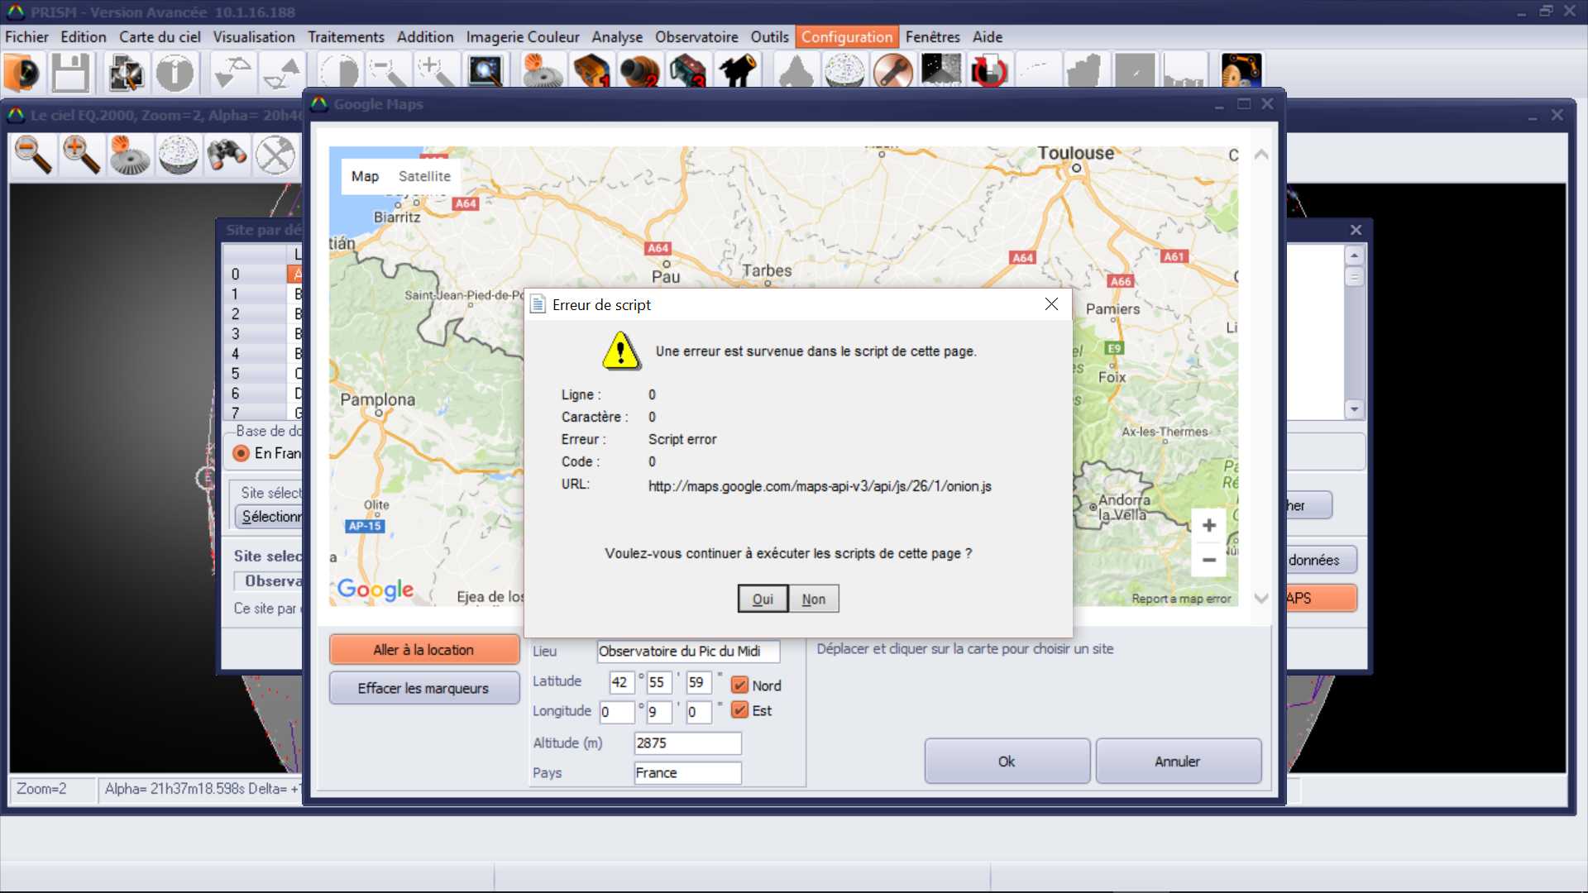The width and height of the screenshot is (1588, 893).
Task: Open the Observatoire menu
Action: [x=696, y=37]
